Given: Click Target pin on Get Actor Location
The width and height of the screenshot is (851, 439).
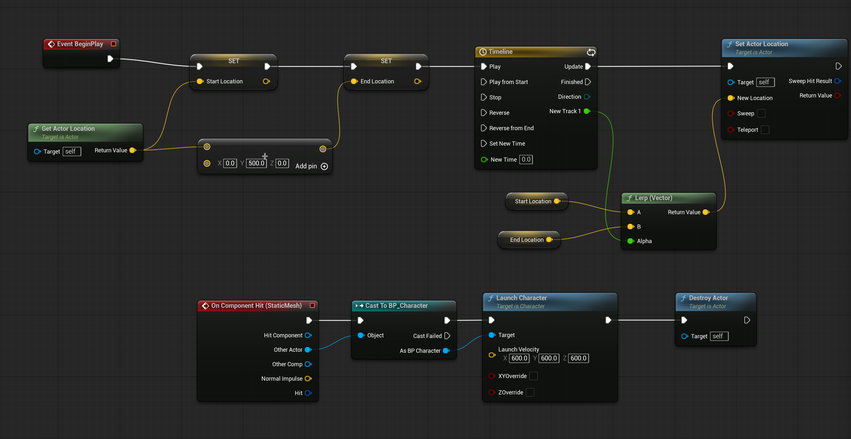Looking at the screenshot, I should pos(37,151).
